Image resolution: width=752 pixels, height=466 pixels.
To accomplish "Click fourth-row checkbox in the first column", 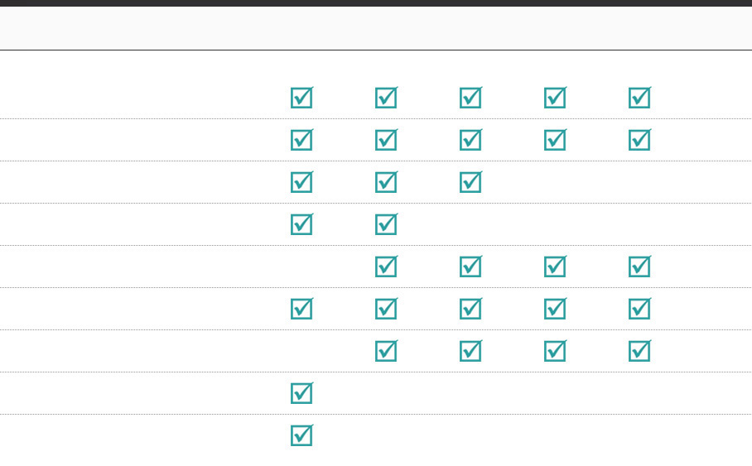I will [301, 225].
